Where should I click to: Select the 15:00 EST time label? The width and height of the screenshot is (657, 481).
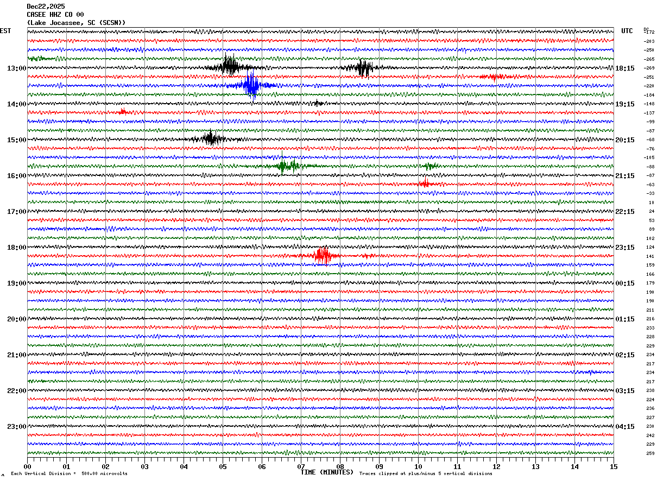[x=16, y=140]
